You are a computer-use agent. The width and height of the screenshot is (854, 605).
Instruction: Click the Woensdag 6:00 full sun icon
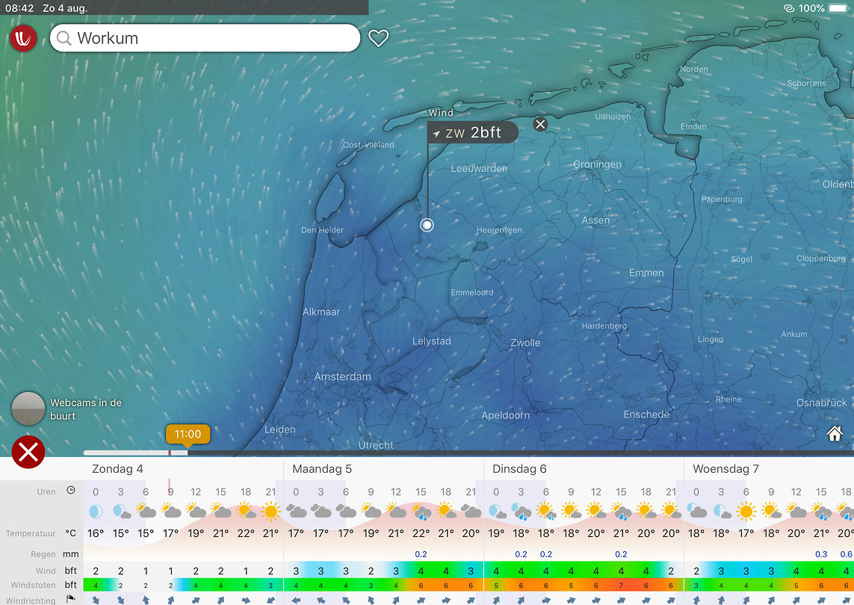746,512
